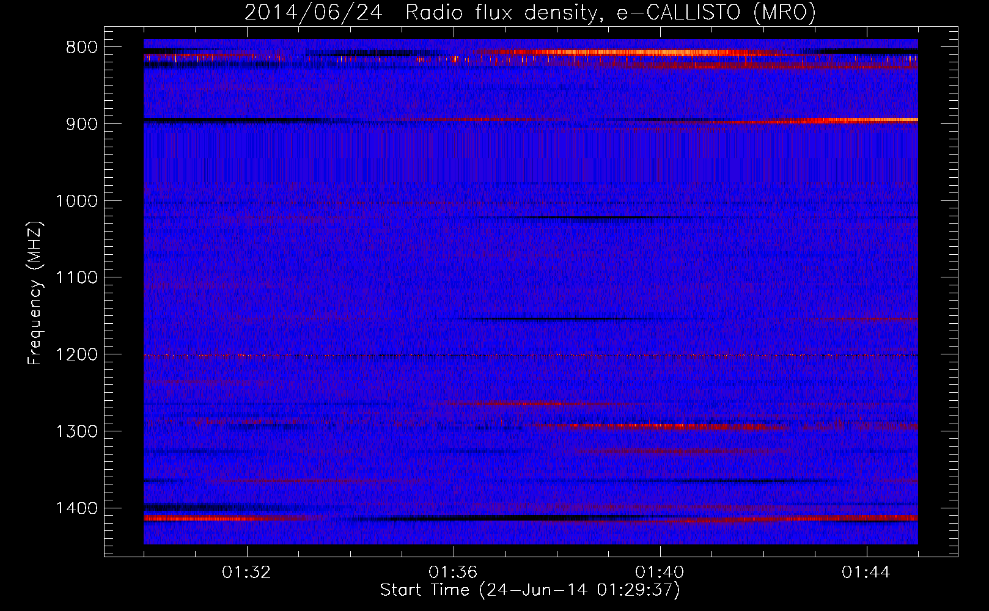This screenshot has width=989, height=611.
Task: Click the 900 frequency tick label
Action: click(81, 124)
